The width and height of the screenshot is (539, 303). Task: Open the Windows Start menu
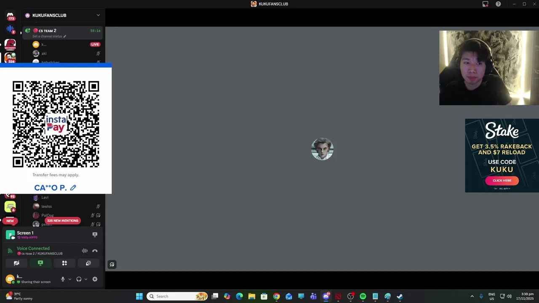pos(139,296)
